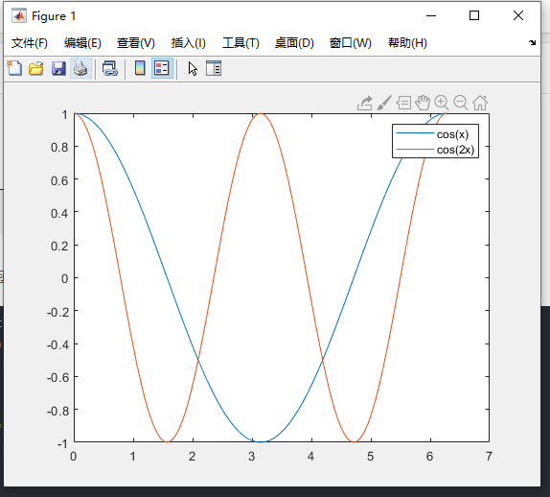550x497 pixels.
Task: Minimize the Figure 1 window
Action: tap(431, 15)
